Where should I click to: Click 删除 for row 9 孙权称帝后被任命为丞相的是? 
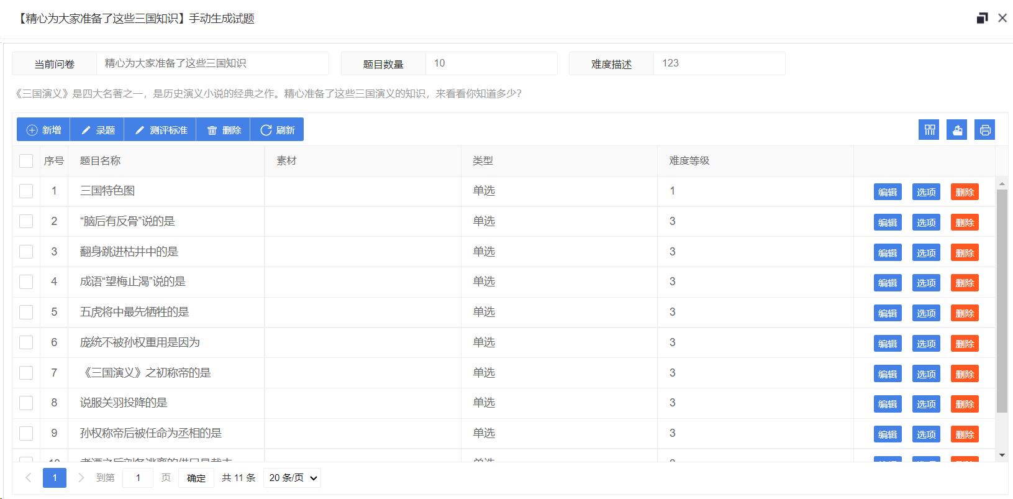coord(965,434)
